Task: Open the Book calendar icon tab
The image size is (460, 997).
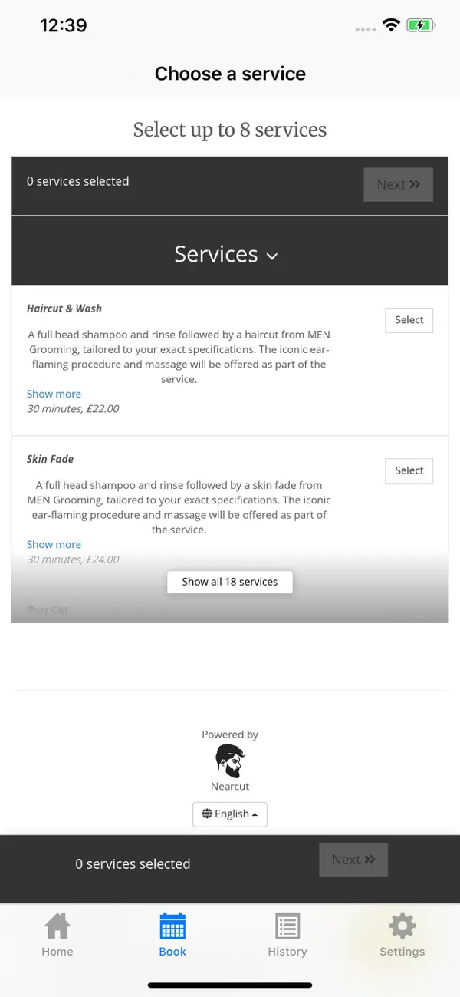Action: pyautogui.click(x=172, y=926)
